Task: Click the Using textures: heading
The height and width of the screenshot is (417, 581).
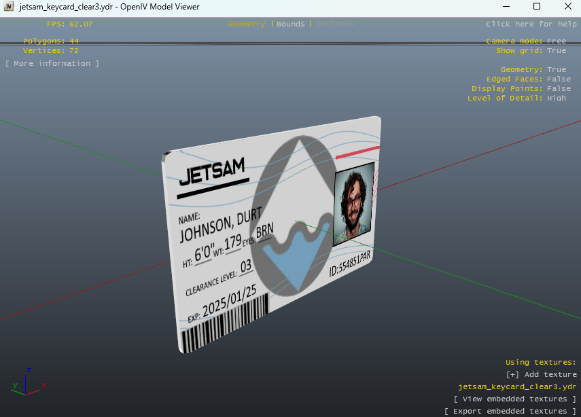Action: point(541,362)
